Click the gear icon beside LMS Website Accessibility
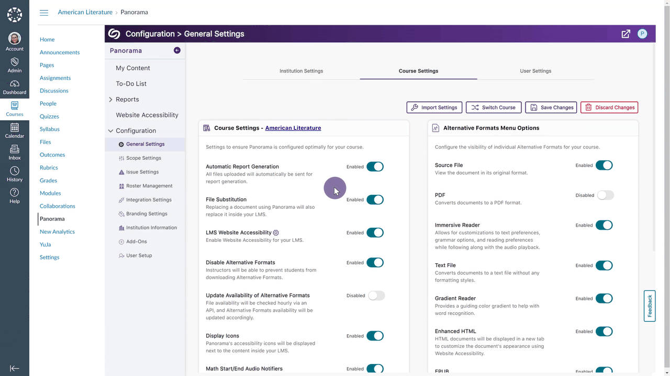Image resolution: width=670 pixels, height=376 pixels. [276, 232]
